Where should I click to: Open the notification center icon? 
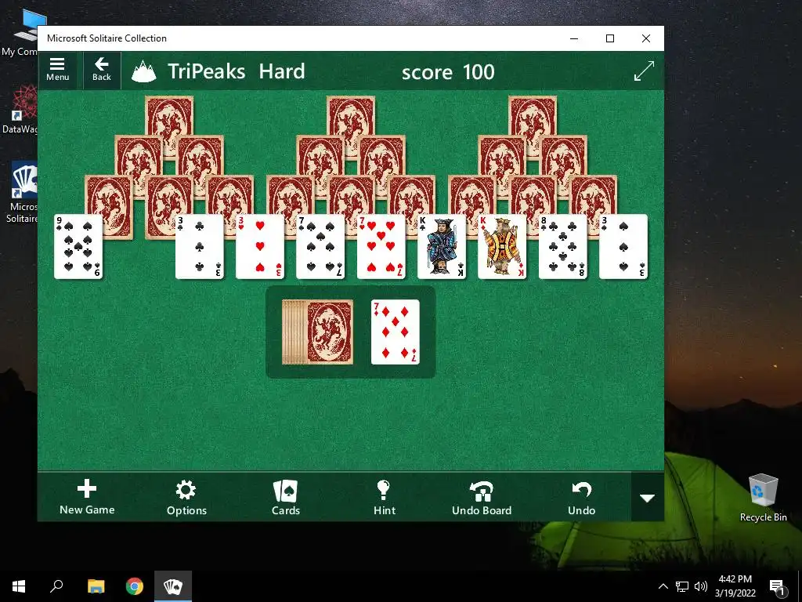pos(777,586)
